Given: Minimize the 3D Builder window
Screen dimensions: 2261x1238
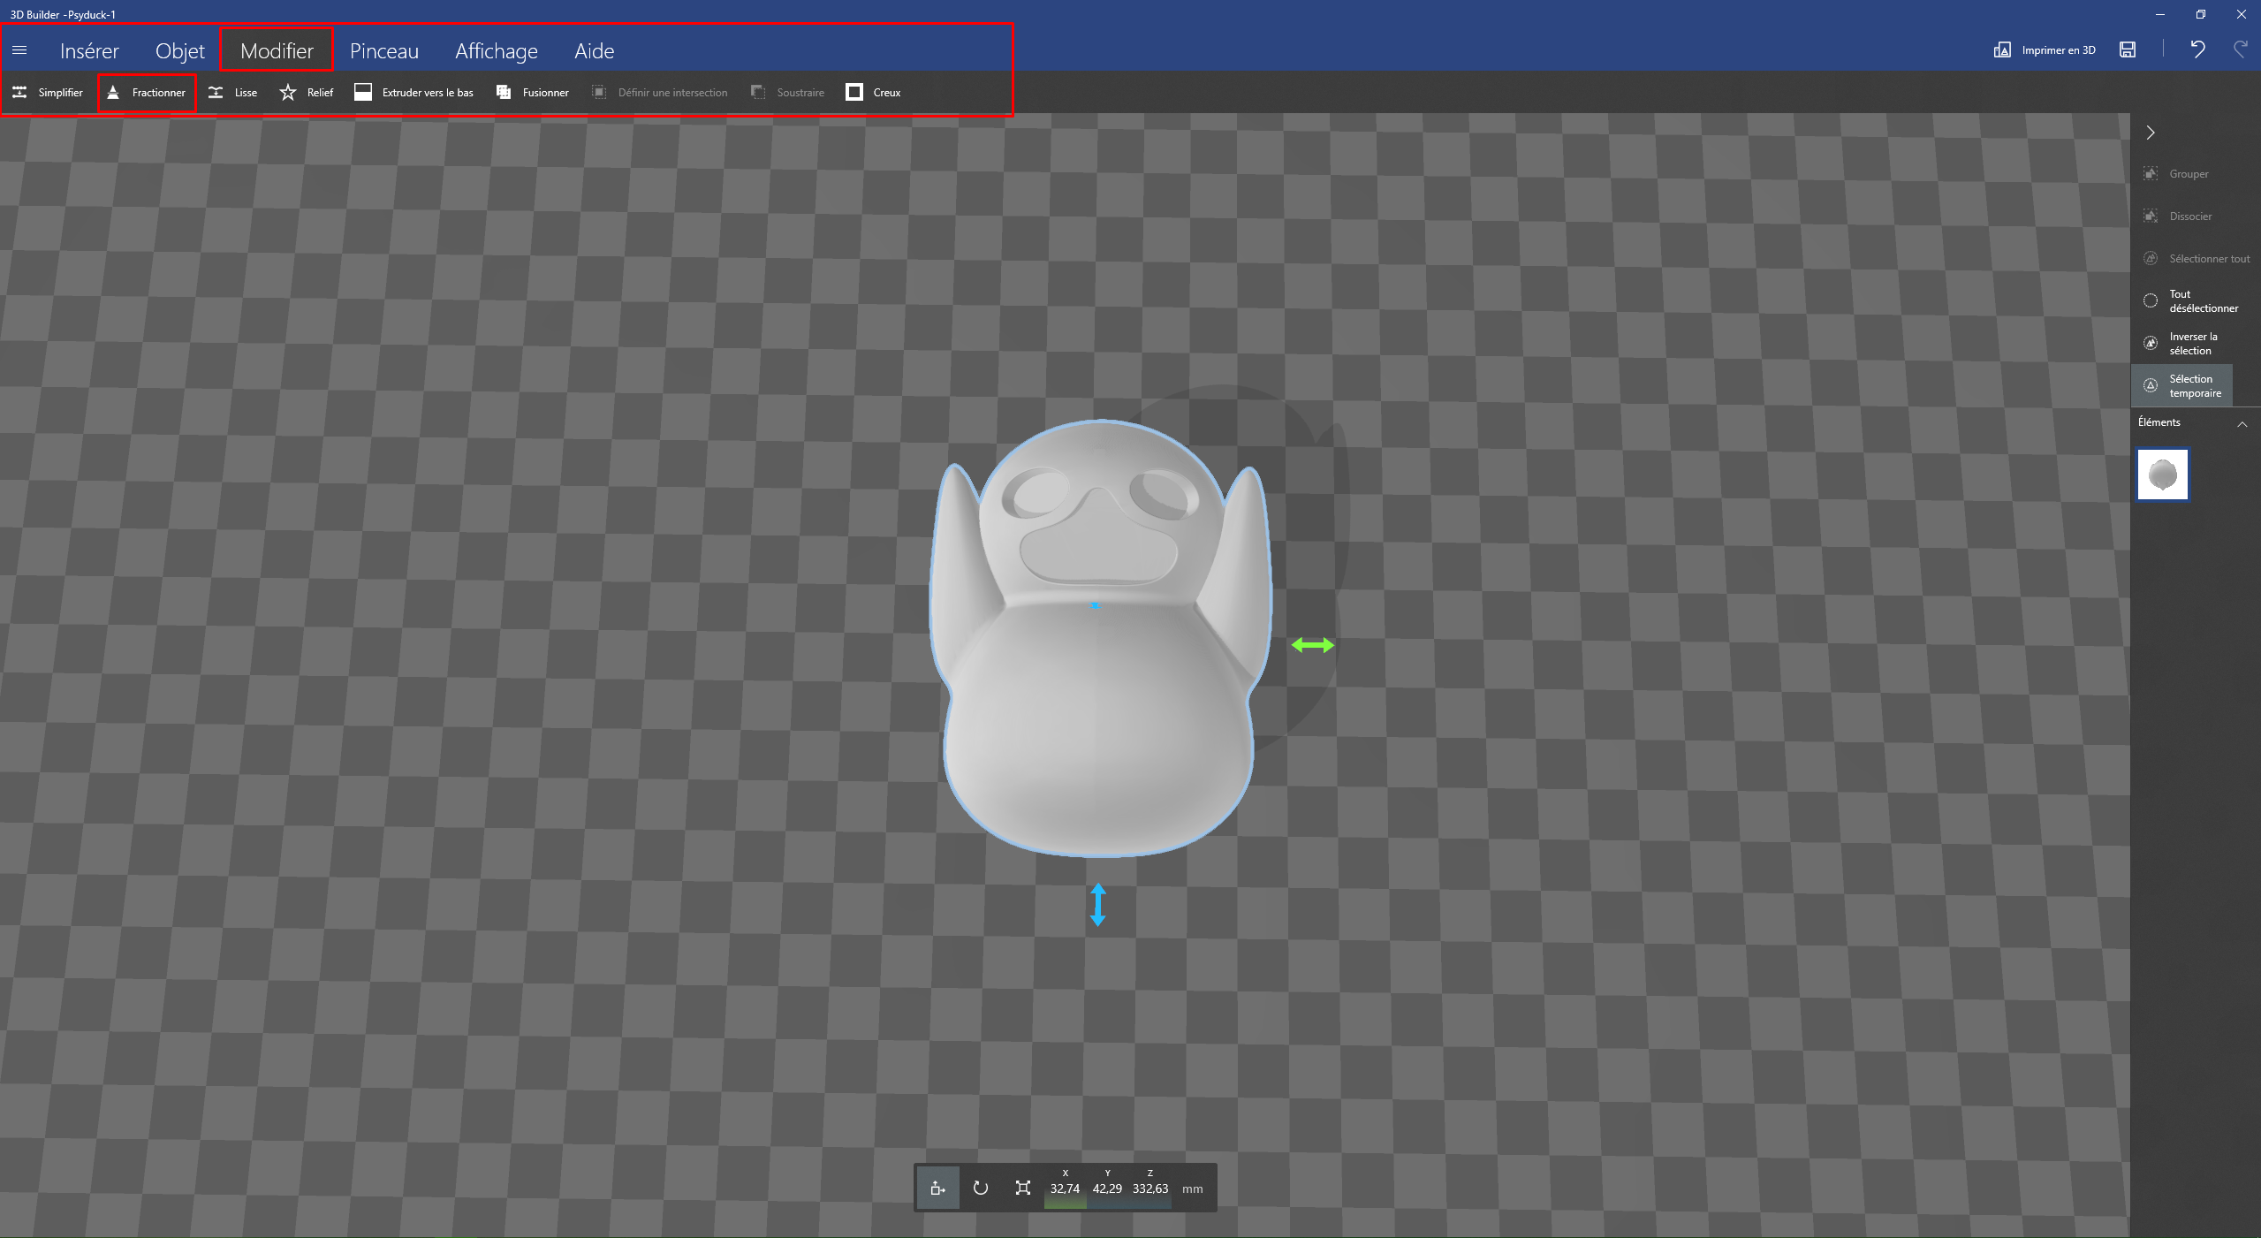Looking at the screenshot, I should click(x=2160, y=14).
